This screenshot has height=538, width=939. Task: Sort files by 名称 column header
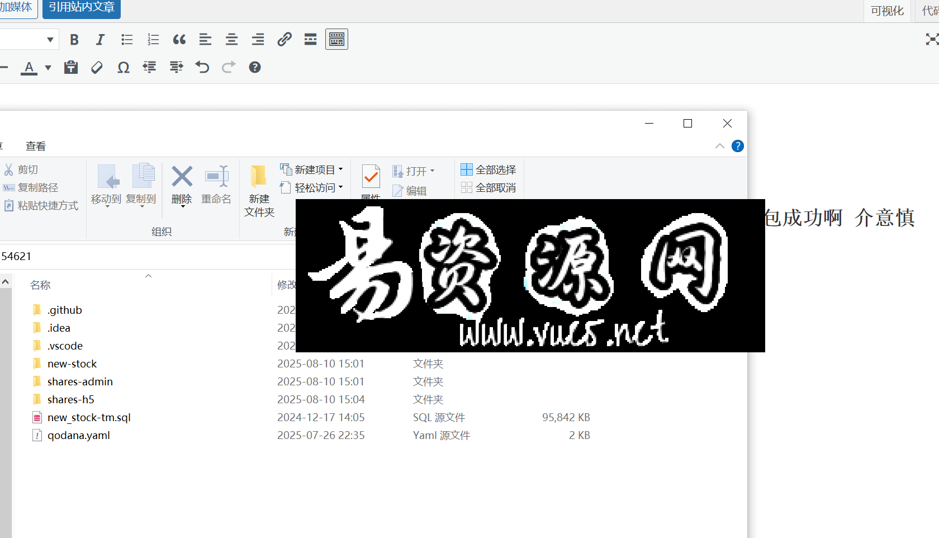point(40,285)
